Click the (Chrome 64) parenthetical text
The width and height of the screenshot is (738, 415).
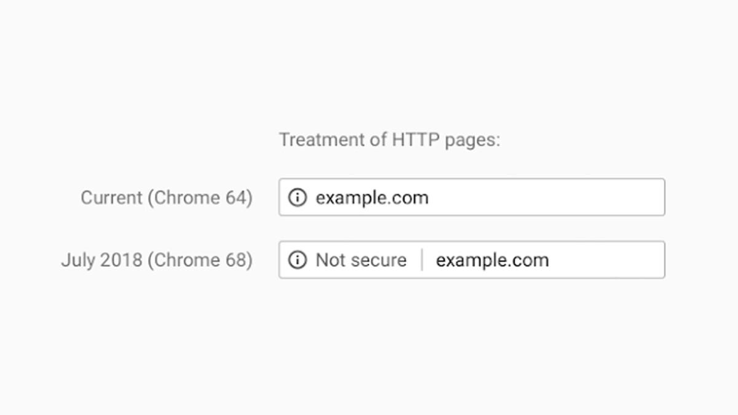pos(200,198)
